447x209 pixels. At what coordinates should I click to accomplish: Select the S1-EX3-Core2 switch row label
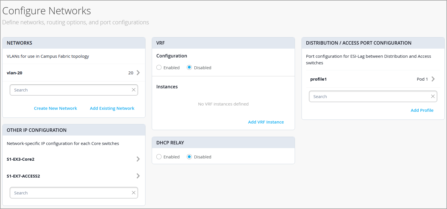pyautogui.click(x=21, y=159)
